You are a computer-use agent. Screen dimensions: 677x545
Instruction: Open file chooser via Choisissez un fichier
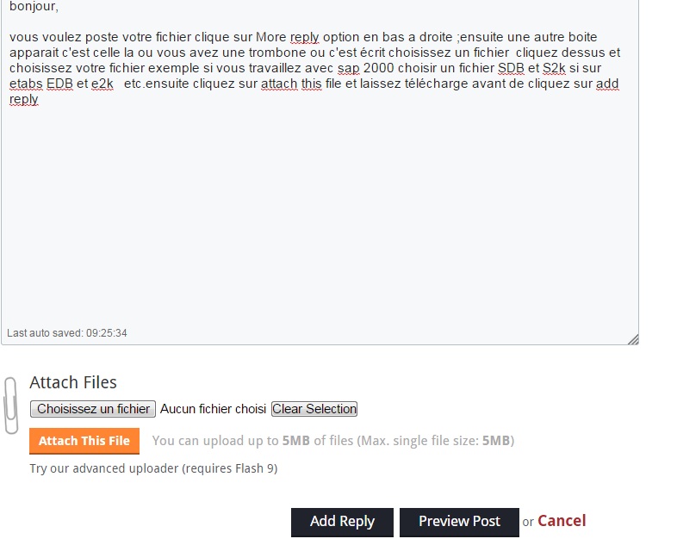93,409
